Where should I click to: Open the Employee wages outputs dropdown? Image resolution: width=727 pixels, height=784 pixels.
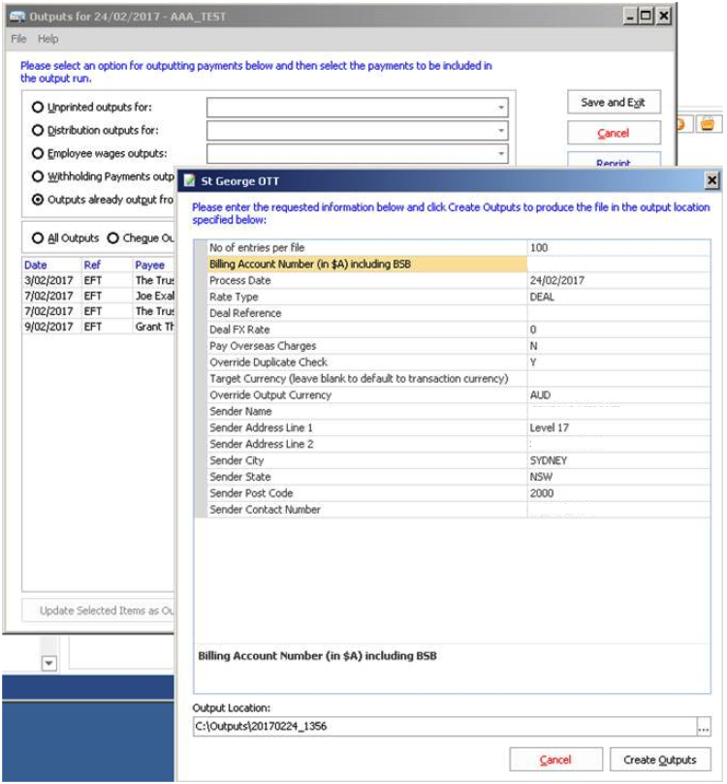click(500, 153)
